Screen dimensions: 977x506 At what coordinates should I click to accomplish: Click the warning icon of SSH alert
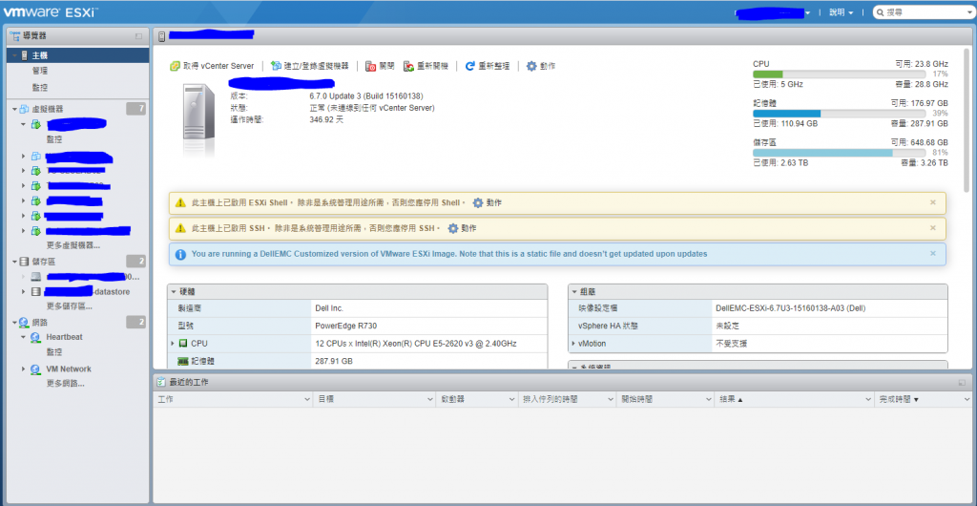[x=180, y=228]
